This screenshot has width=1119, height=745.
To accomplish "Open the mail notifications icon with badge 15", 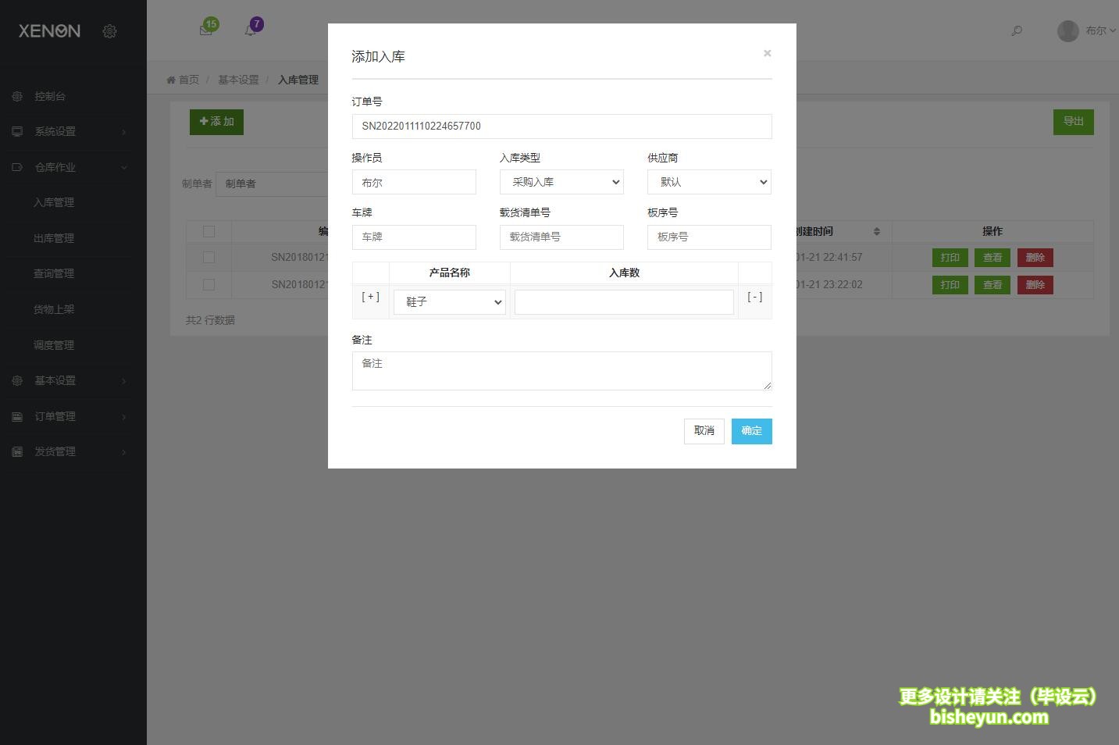I will (x=206, y=30).
